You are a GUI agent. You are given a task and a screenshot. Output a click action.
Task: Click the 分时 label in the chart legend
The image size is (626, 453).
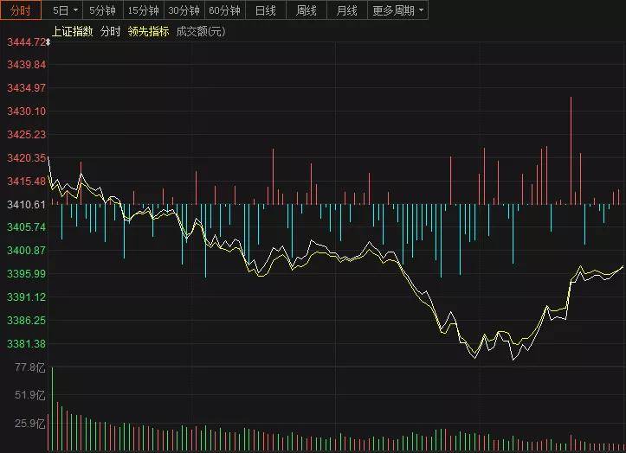tap(110, 31)
